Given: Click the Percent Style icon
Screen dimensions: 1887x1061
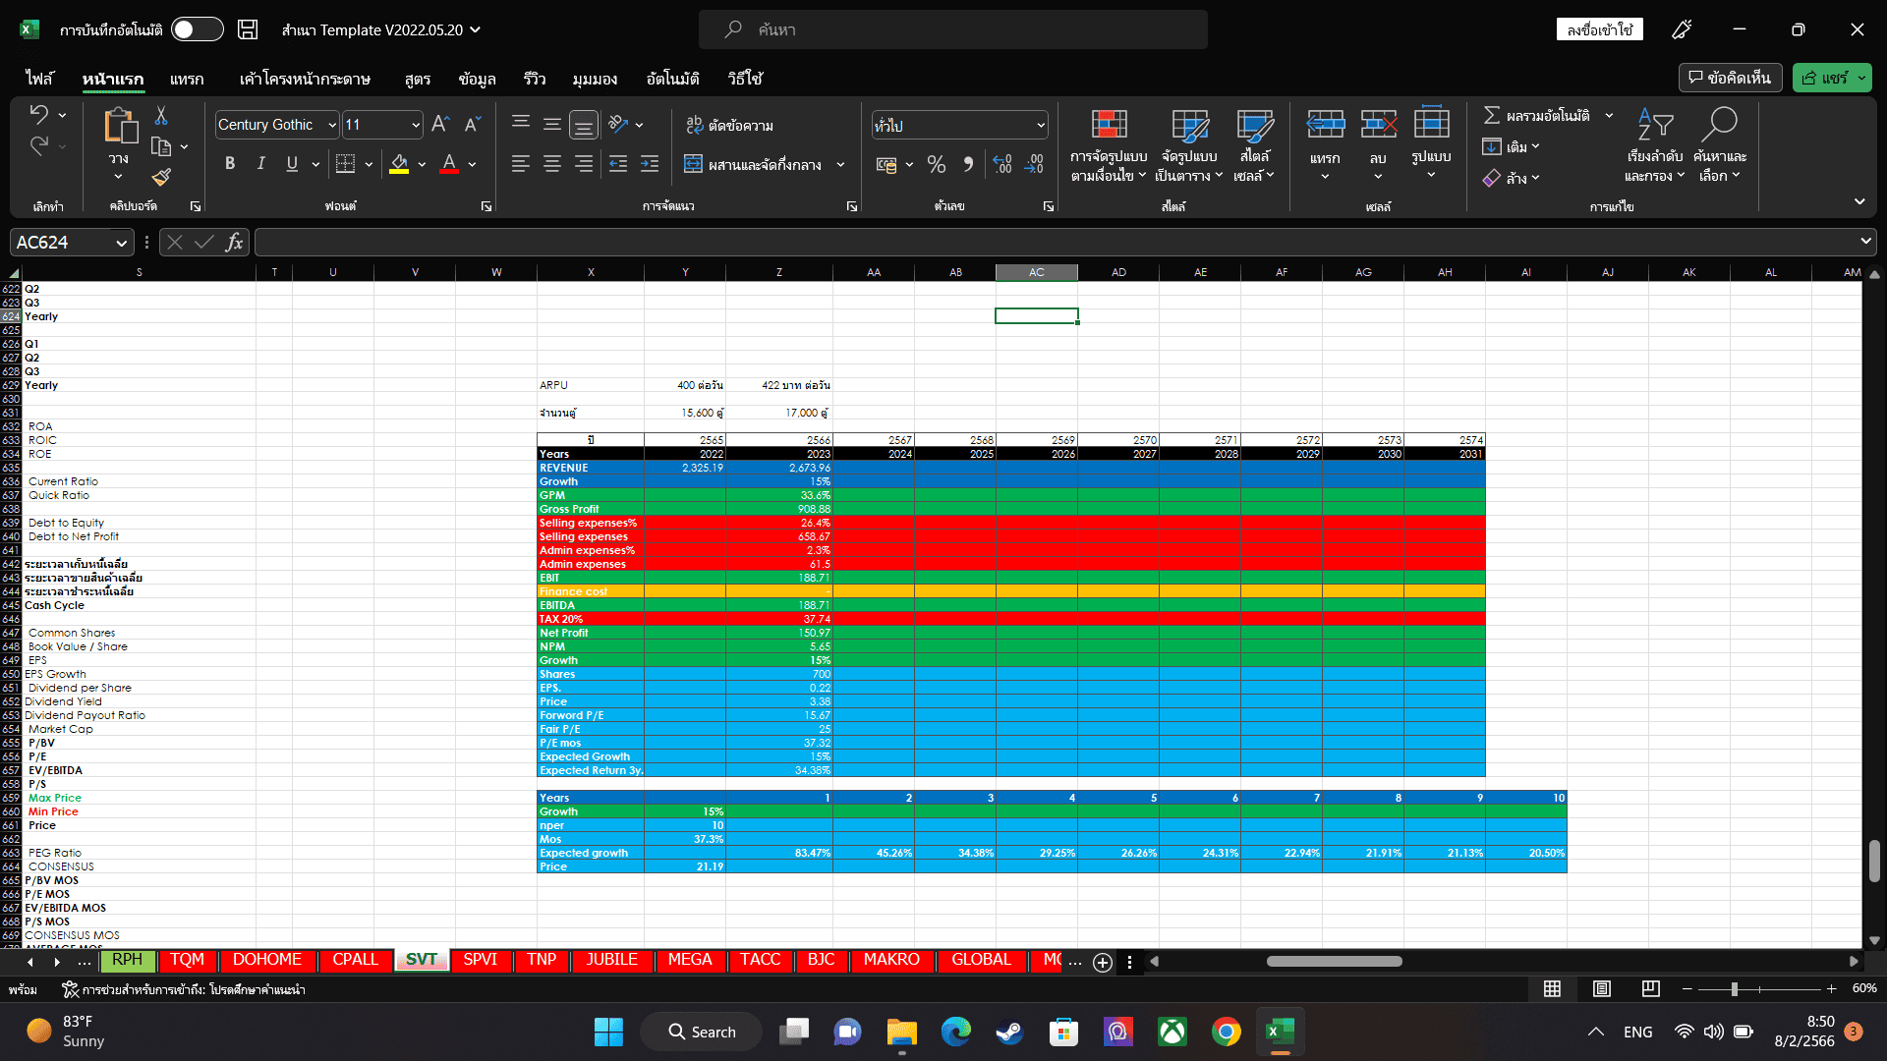Looking at the screenshot, I should 937,164.
